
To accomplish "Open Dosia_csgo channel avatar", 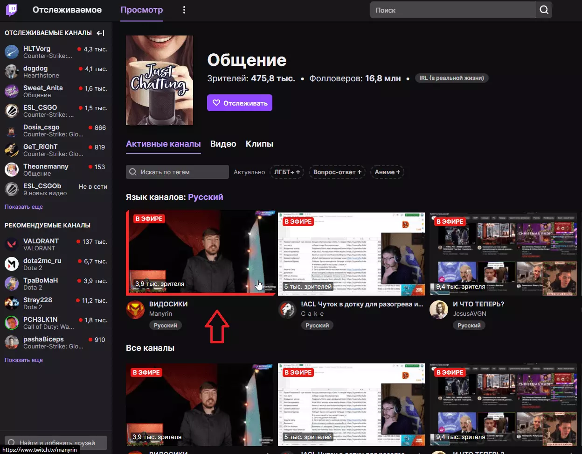I will click(12, 130).
